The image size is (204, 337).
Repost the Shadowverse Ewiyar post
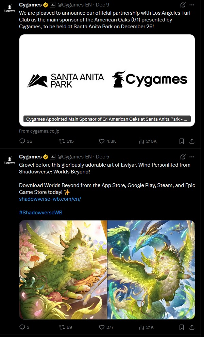tap(65, 327)
